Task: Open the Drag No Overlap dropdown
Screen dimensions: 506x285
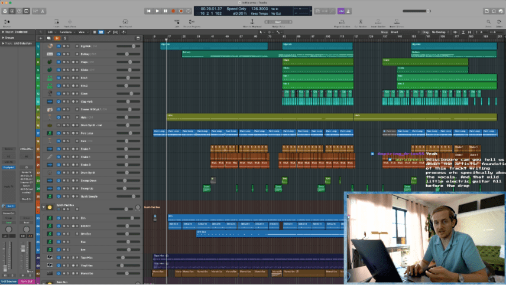Action: (440, 32)
